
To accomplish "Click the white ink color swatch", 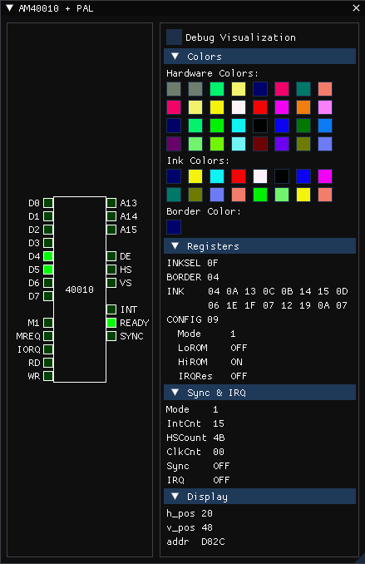I will [x=260, y=176].
